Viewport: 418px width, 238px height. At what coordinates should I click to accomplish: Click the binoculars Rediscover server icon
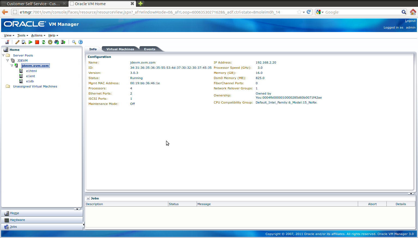(57, 42)
